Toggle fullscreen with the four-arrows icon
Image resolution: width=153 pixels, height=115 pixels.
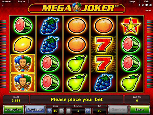[x=150, y=5]
